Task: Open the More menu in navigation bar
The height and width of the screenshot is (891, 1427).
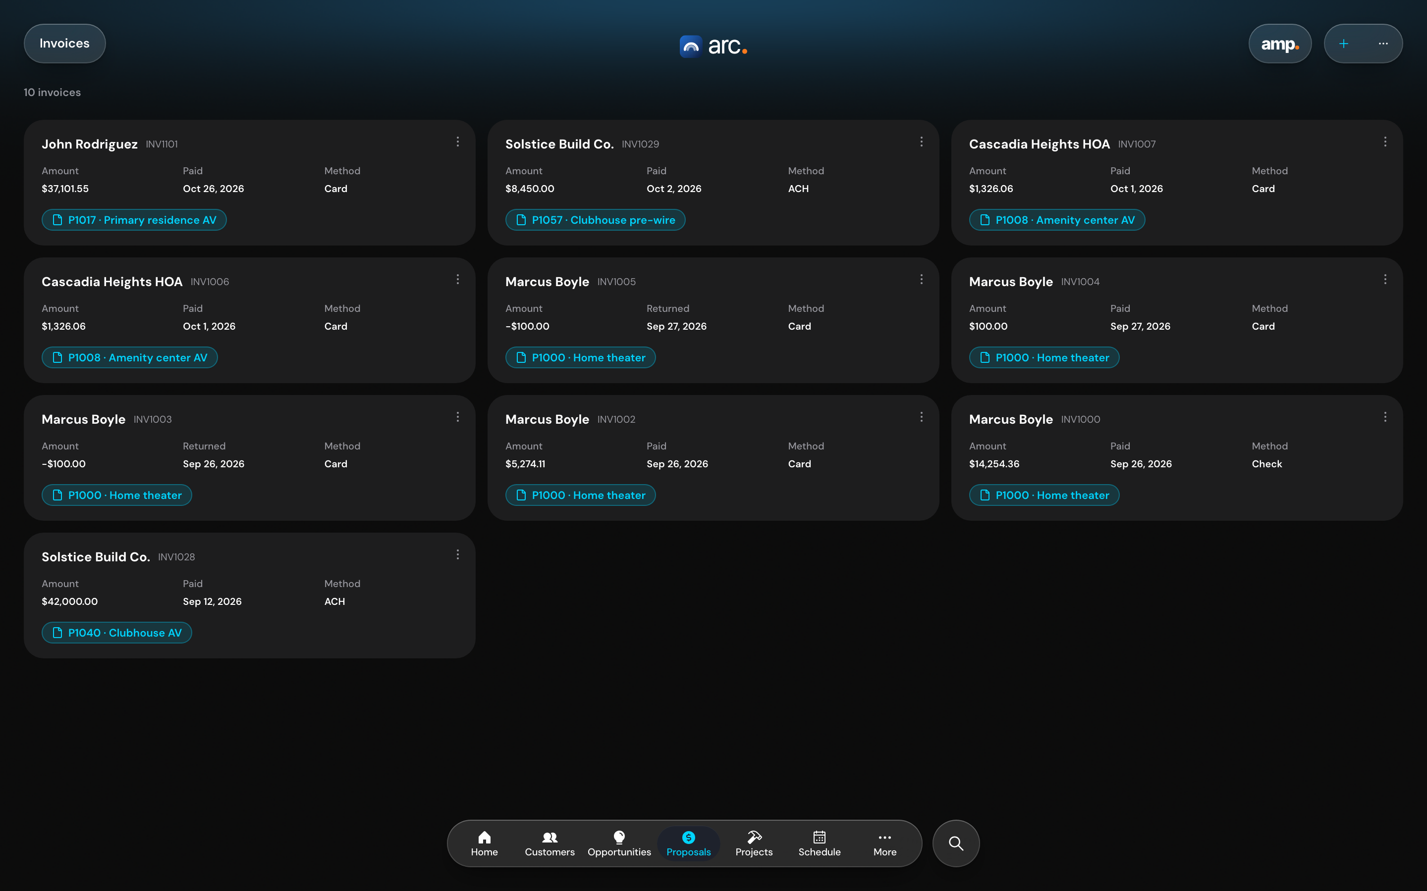Action: point(884,843)
